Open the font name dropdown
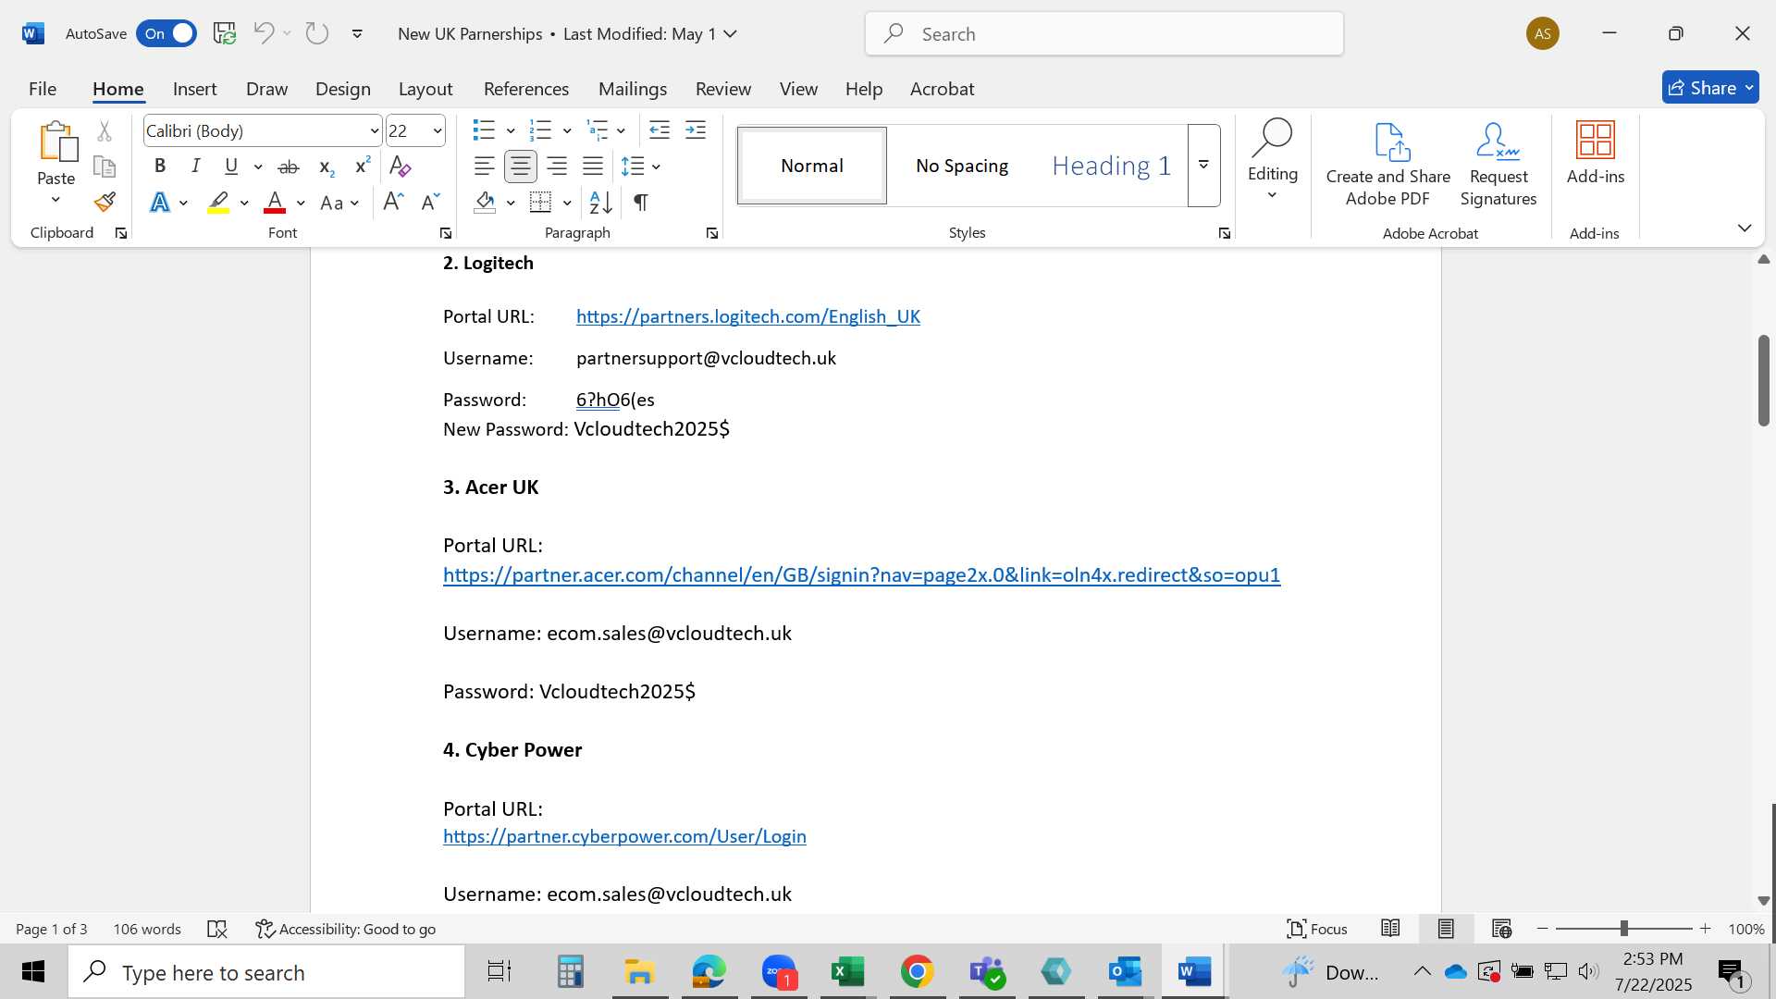This screenshot has height=999, width=1776. coord(374,131)
